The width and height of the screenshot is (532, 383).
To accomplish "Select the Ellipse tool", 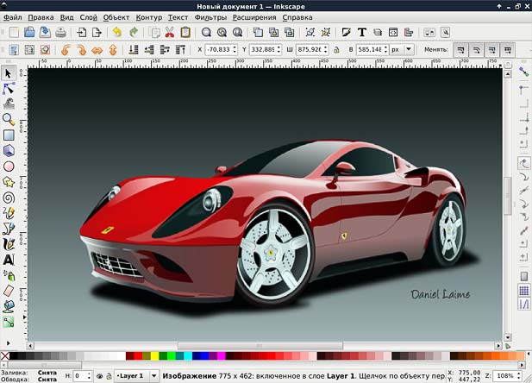I will [9, 166].
